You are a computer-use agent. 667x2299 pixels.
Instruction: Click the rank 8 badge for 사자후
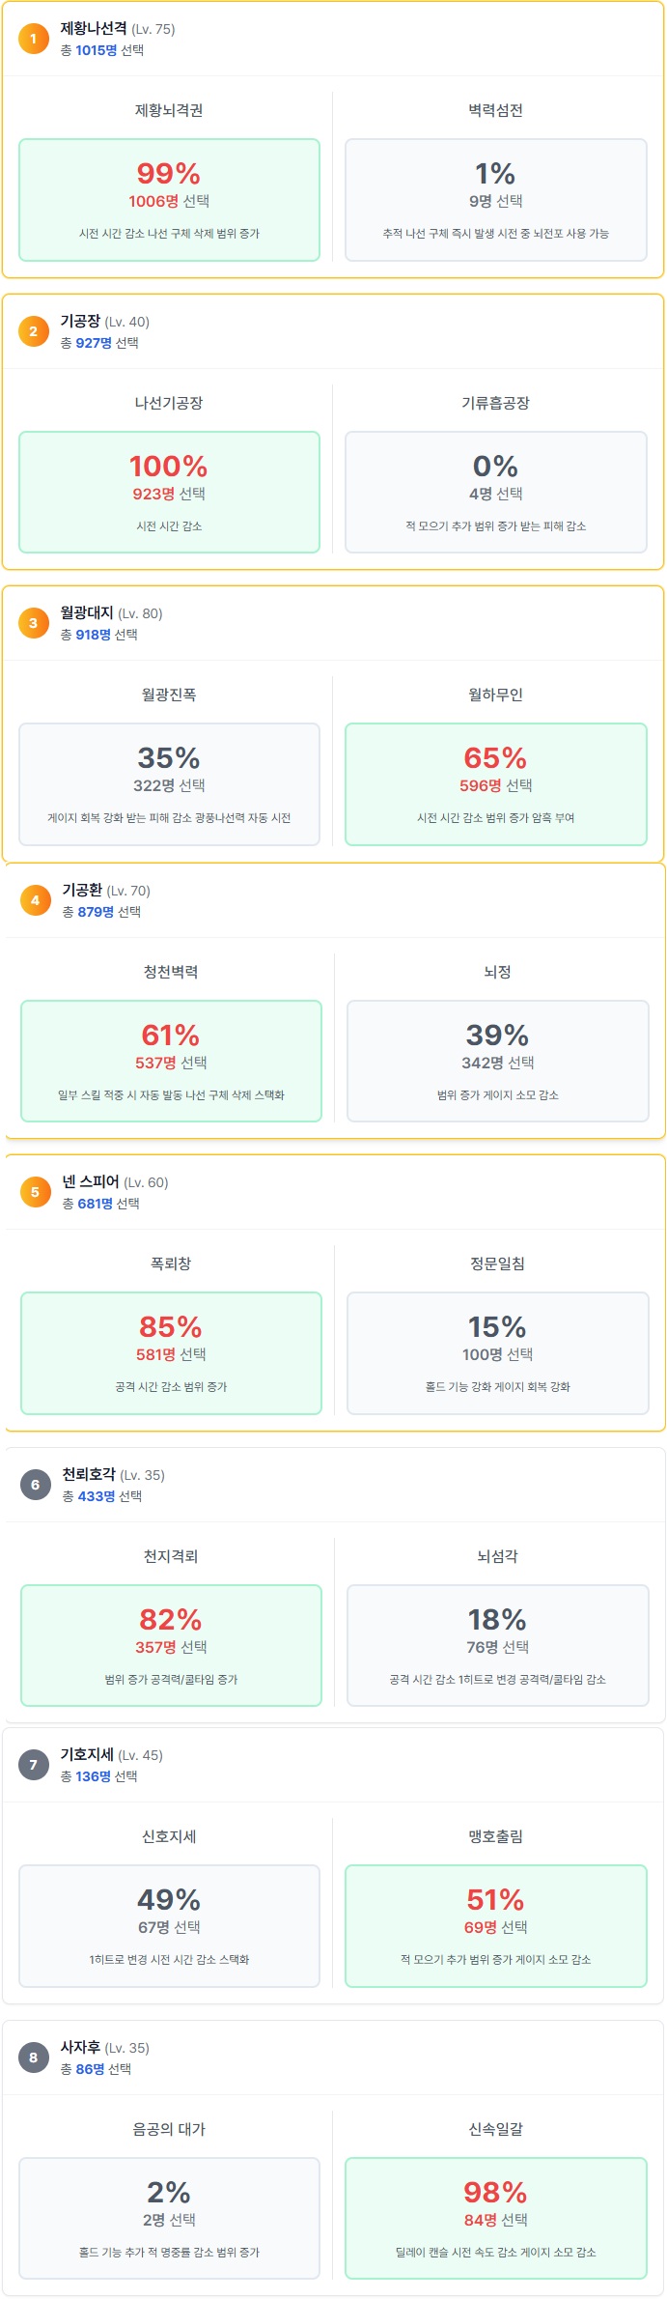pyautogui.click(x=34, y=2058)
